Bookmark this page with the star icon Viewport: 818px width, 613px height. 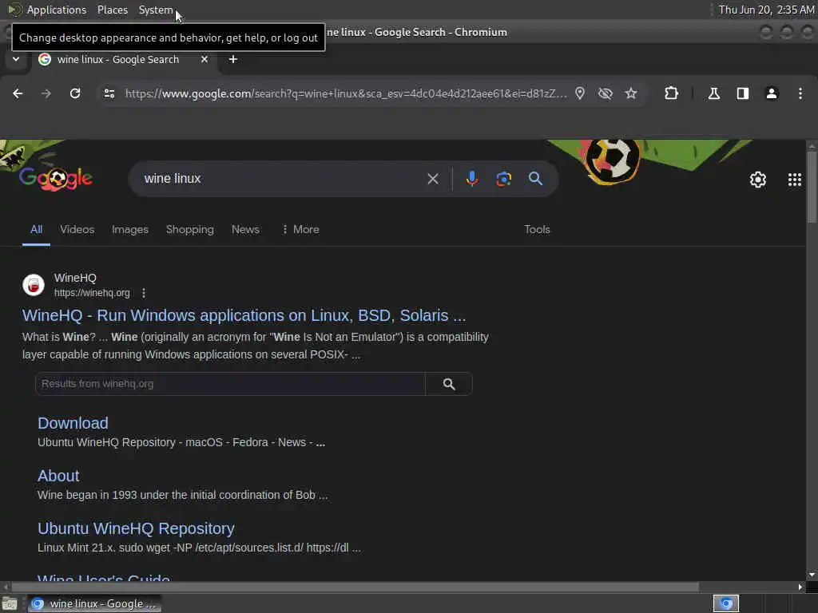(631, 93)
